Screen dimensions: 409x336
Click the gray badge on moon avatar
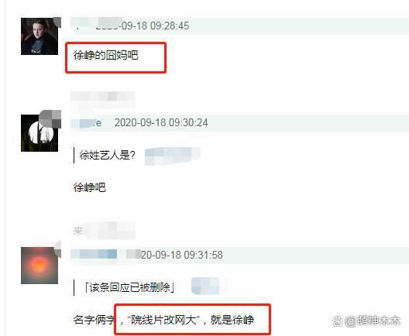point(50,119)
